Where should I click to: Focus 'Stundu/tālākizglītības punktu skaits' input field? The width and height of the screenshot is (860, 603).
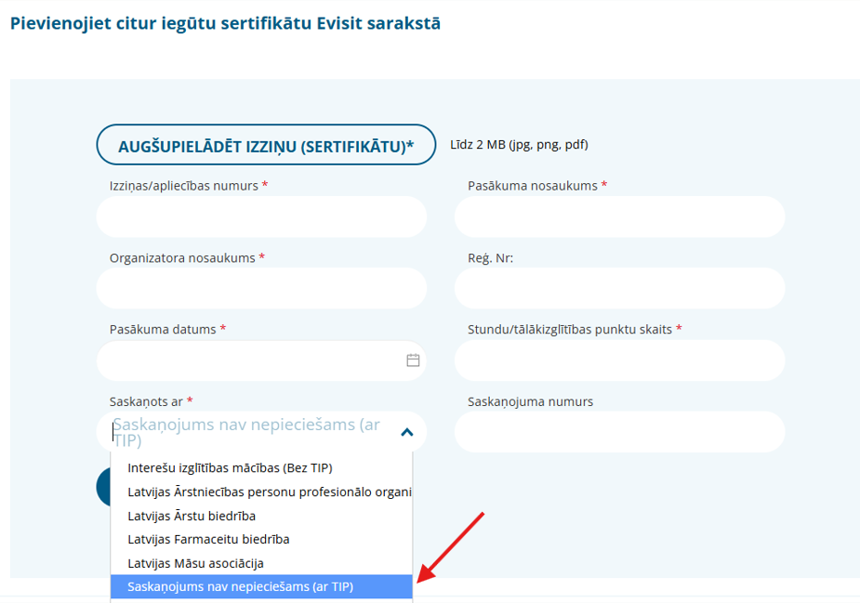click(619, 360)
